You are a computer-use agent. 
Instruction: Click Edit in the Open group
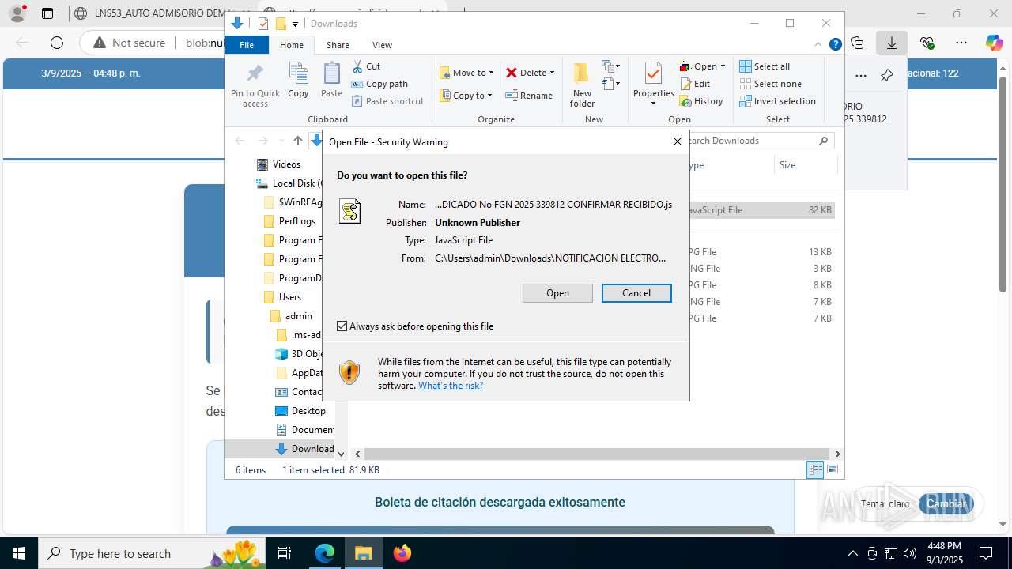(x=695, y=84)
